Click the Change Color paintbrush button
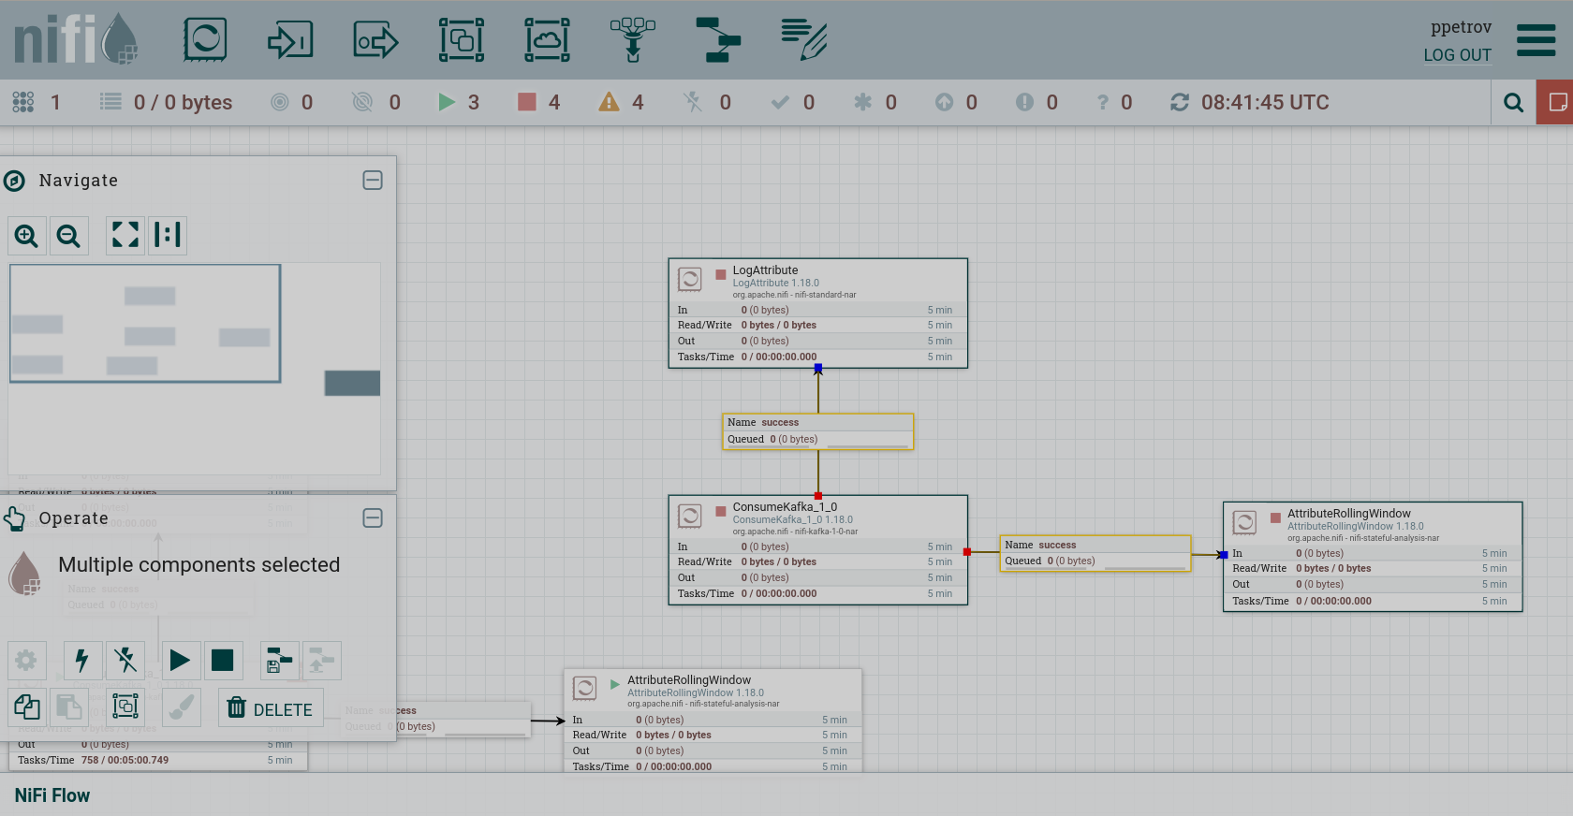This screenshot has width=1573, height=816. point(182,707)
